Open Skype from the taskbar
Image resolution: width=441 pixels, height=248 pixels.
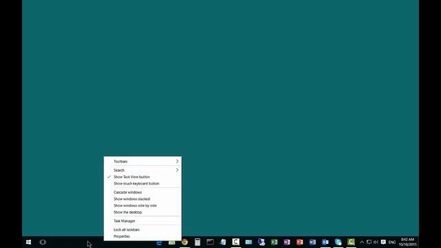coord(338,242)
